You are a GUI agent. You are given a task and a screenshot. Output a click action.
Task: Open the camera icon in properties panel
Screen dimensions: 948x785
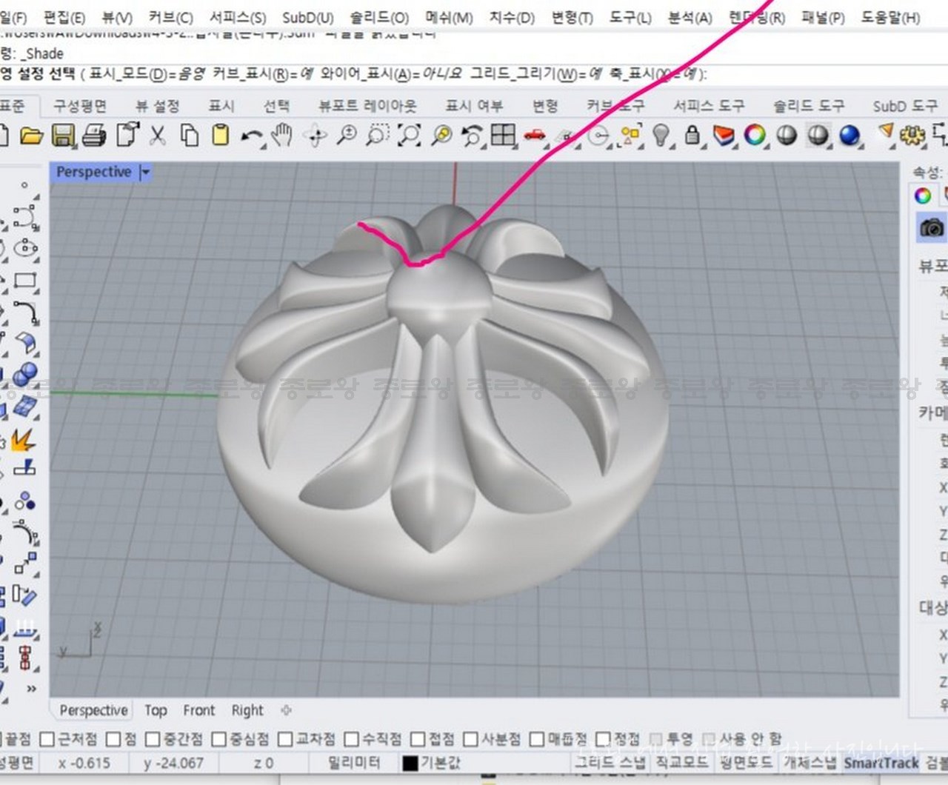(931, 227)
